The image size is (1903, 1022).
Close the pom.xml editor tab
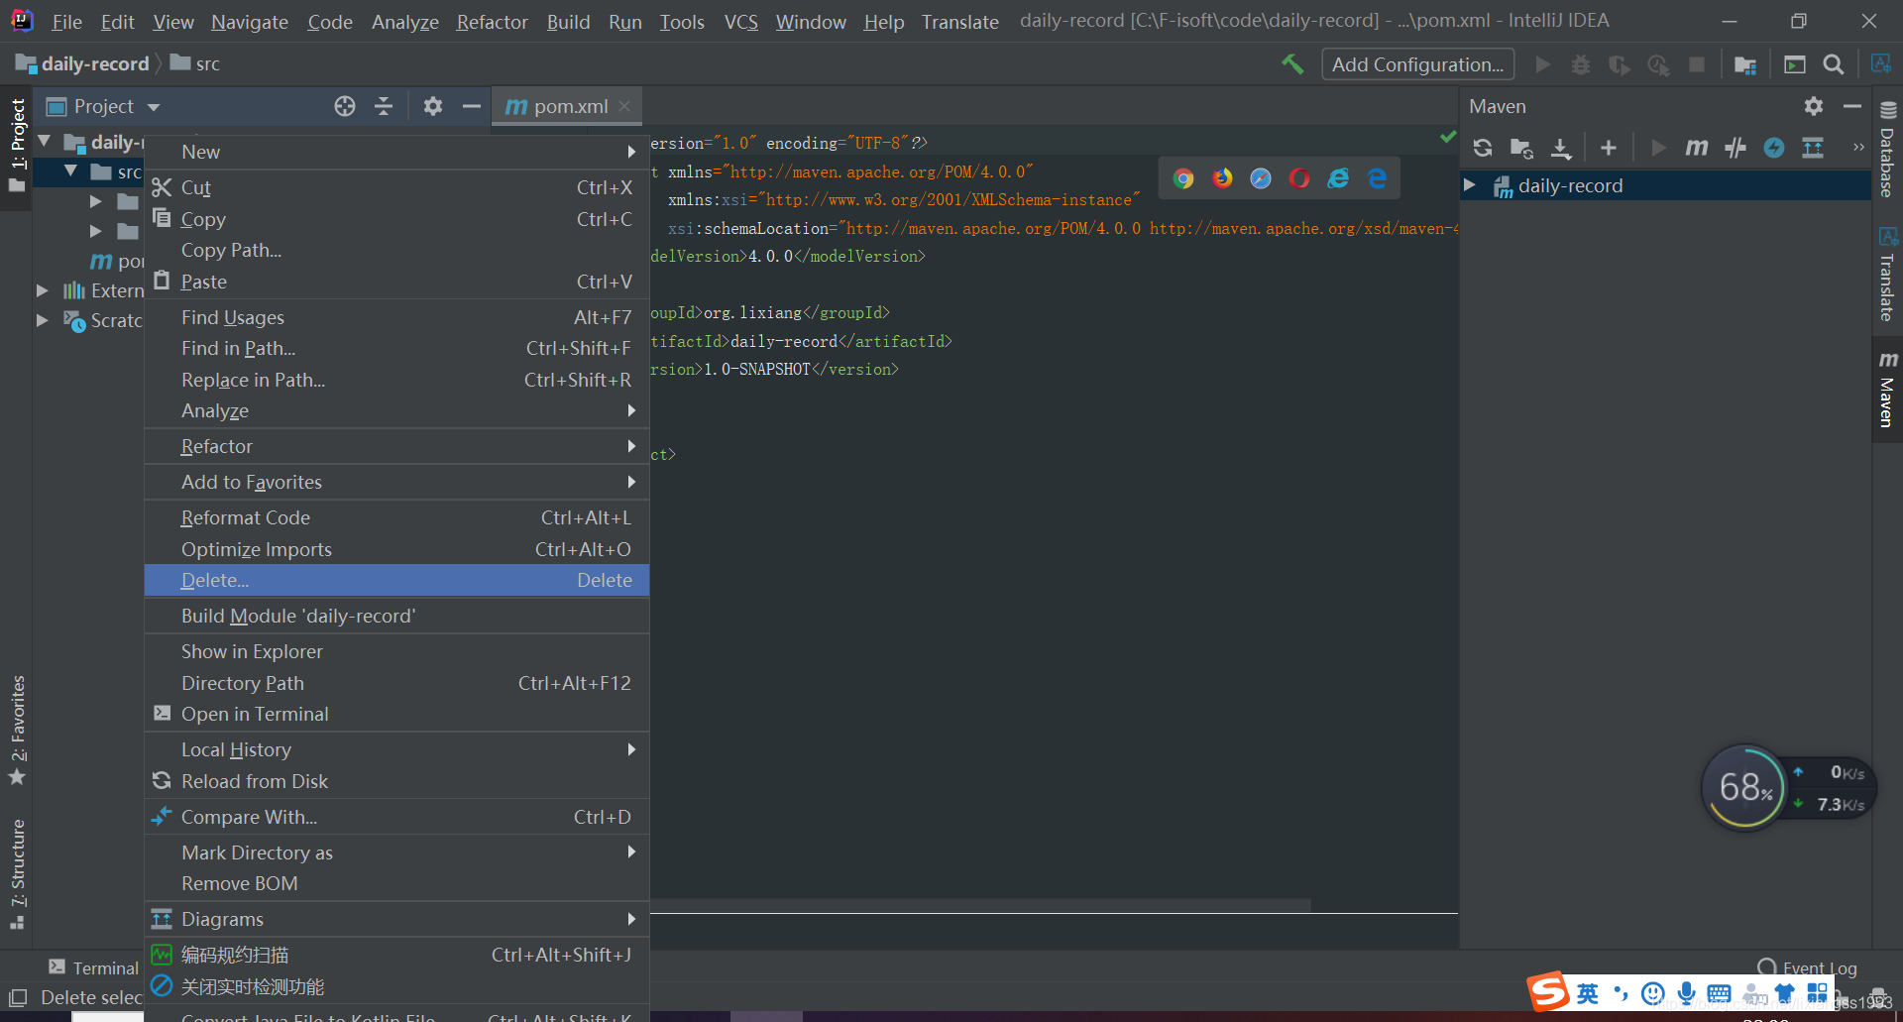624,106
